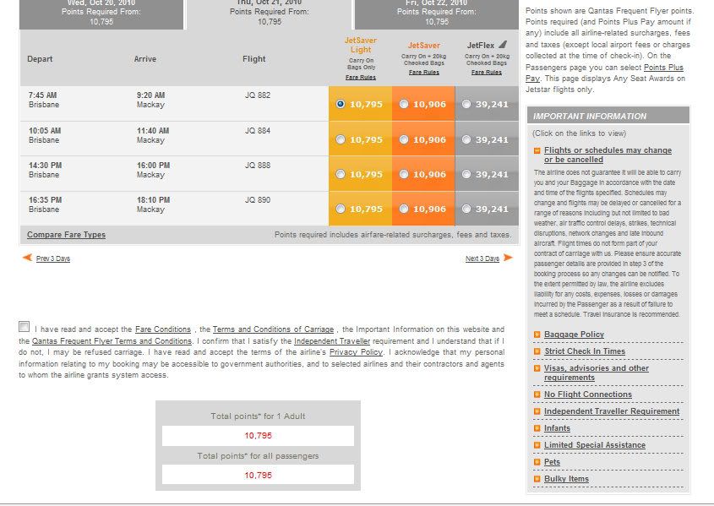Expand the Pets plus icon

coord(537,462)
